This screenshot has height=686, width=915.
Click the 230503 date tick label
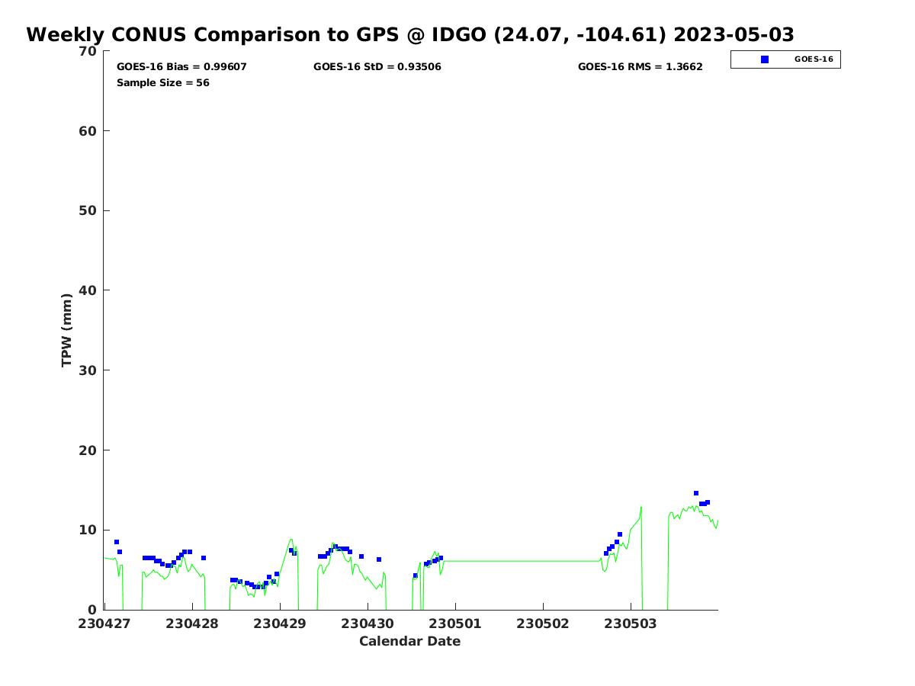click(631, 623)
